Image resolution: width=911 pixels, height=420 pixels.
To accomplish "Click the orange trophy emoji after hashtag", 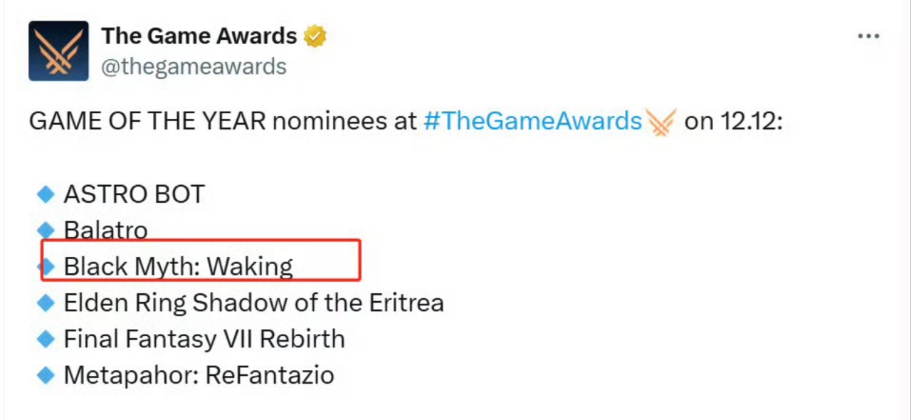I will click(661, 122).
